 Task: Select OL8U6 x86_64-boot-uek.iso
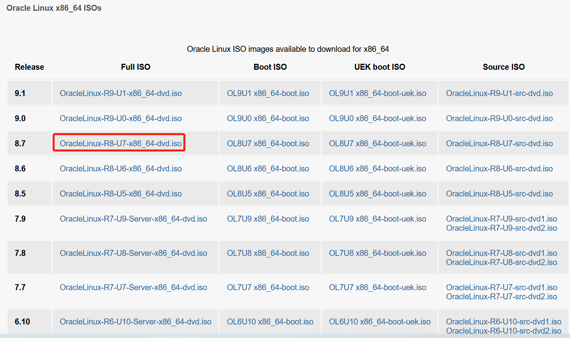[x=378, y=169]
